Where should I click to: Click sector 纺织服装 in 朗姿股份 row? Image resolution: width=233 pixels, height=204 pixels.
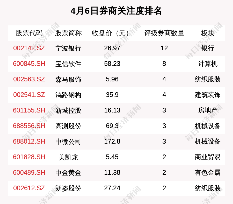click(x=208, y=188)
